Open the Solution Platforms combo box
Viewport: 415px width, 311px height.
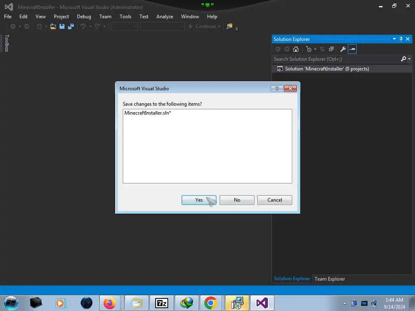pos(162,26)
